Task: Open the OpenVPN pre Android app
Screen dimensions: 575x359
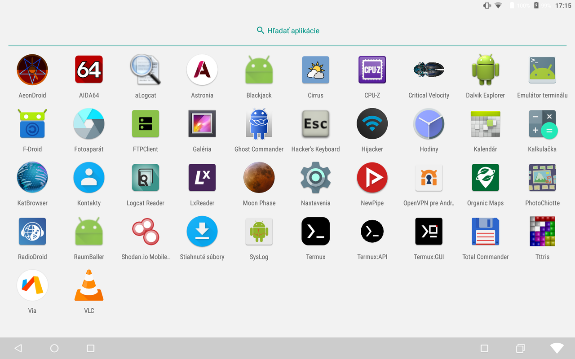Action: pos(429,178)
